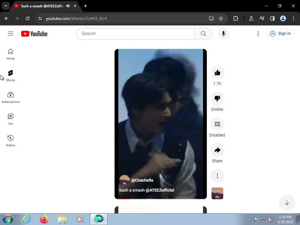Image resolution: width=300 pixels, height=225 pixels.
Task: Open the You section in sidebar
Action: coord(11,119)
